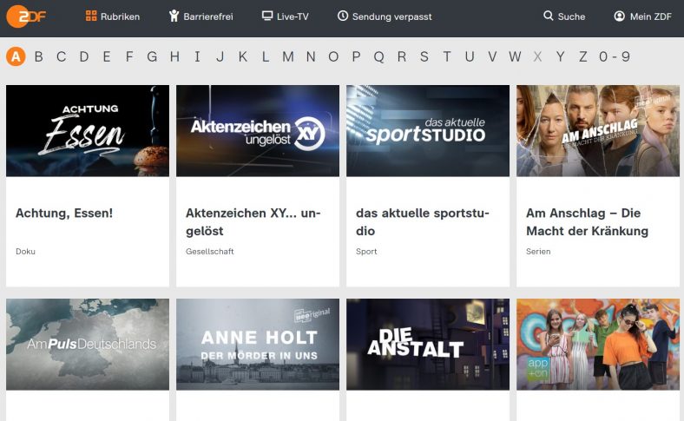Click the 'Serien' category text

coord(538,251)
